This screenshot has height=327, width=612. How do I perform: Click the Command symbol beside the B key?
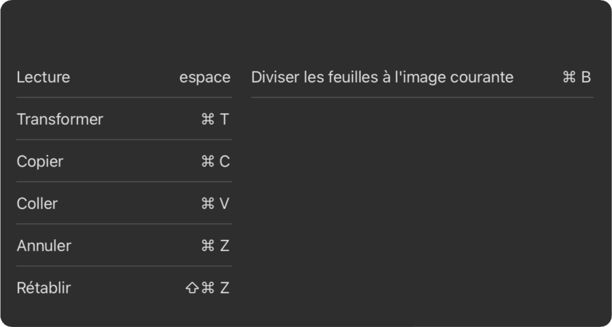point(569,77)
